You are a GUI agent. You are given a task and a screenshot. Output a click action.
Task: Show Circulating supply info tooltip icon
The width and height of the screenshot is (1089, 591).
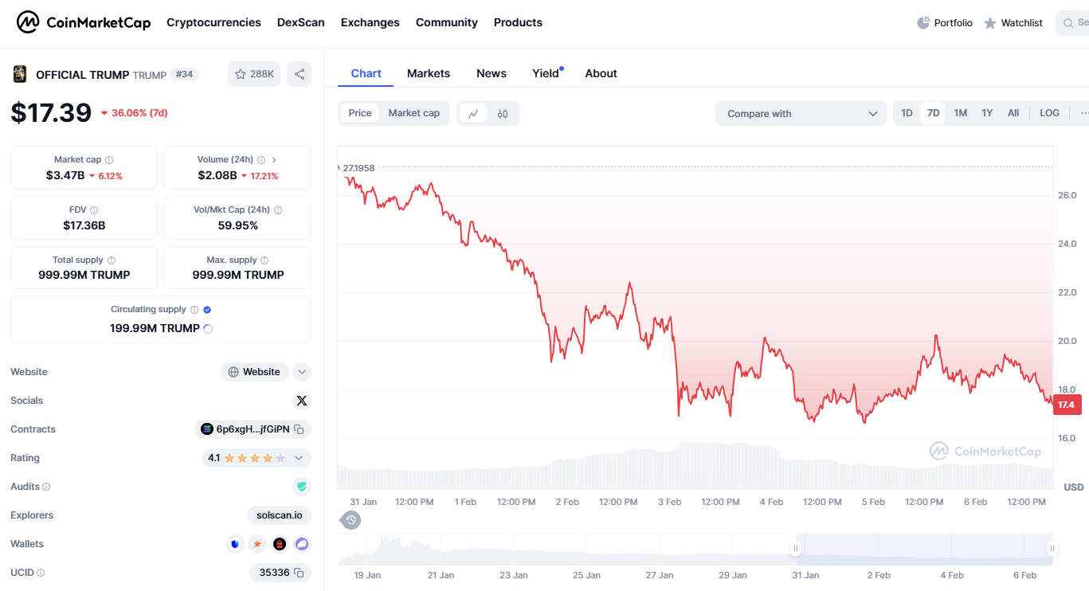(x=194, y=310)
